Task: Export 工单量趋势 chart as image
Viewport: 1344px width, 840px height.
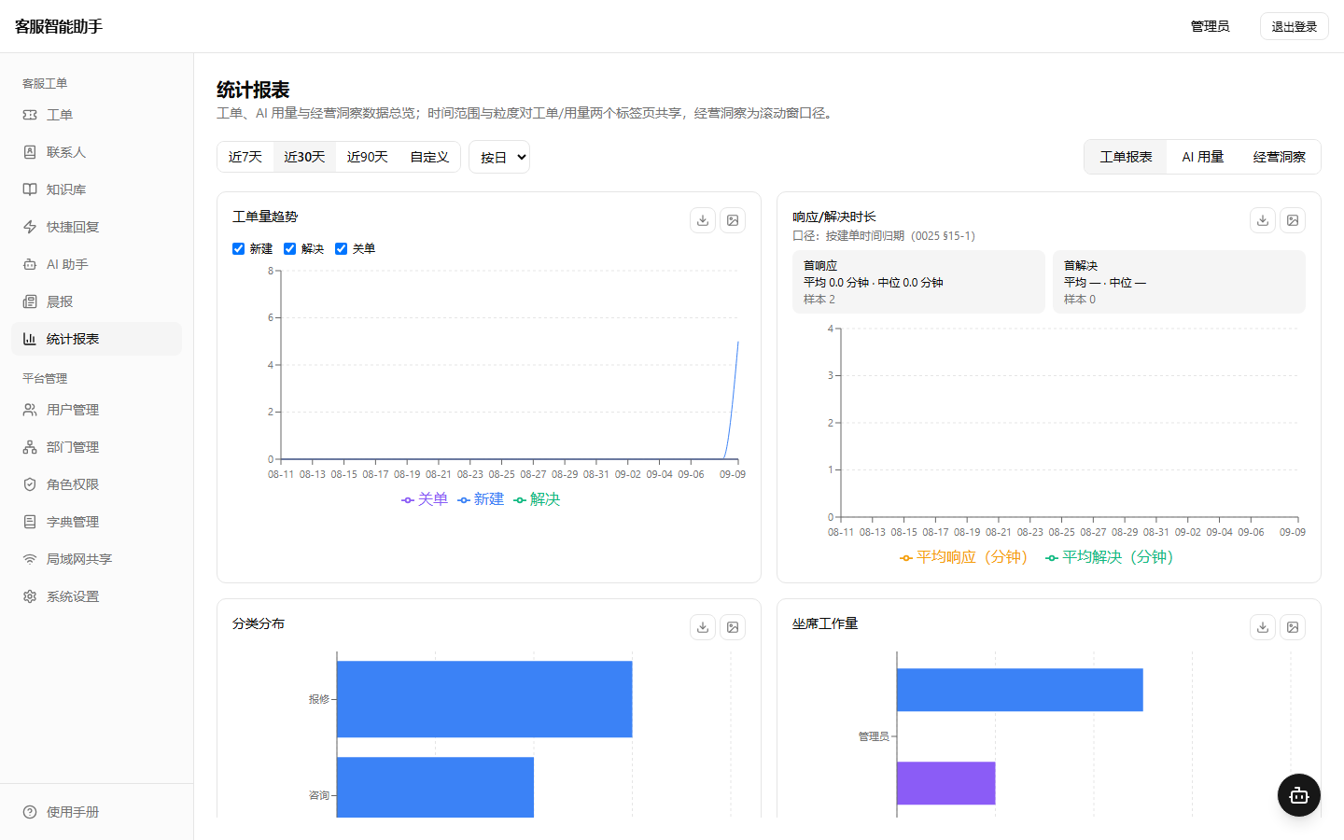Action: (733, 220)
